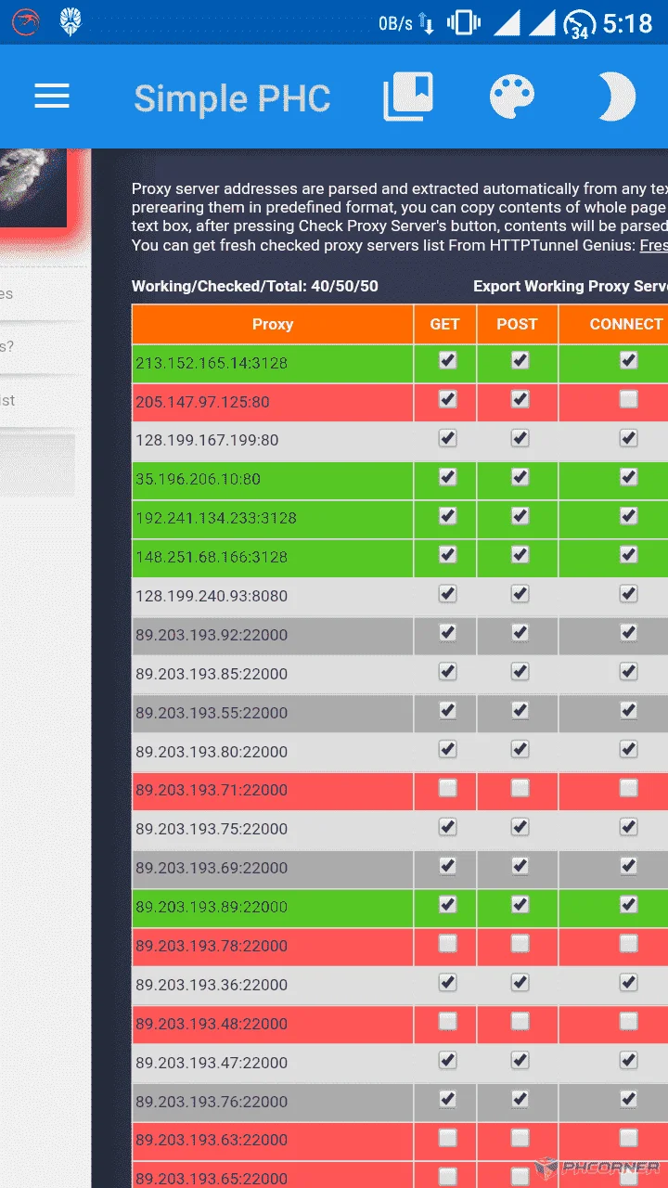Select proxy 89.203.193.78:22000
The width and height of the screenshot is (668, 1188).
coord(212,947)
